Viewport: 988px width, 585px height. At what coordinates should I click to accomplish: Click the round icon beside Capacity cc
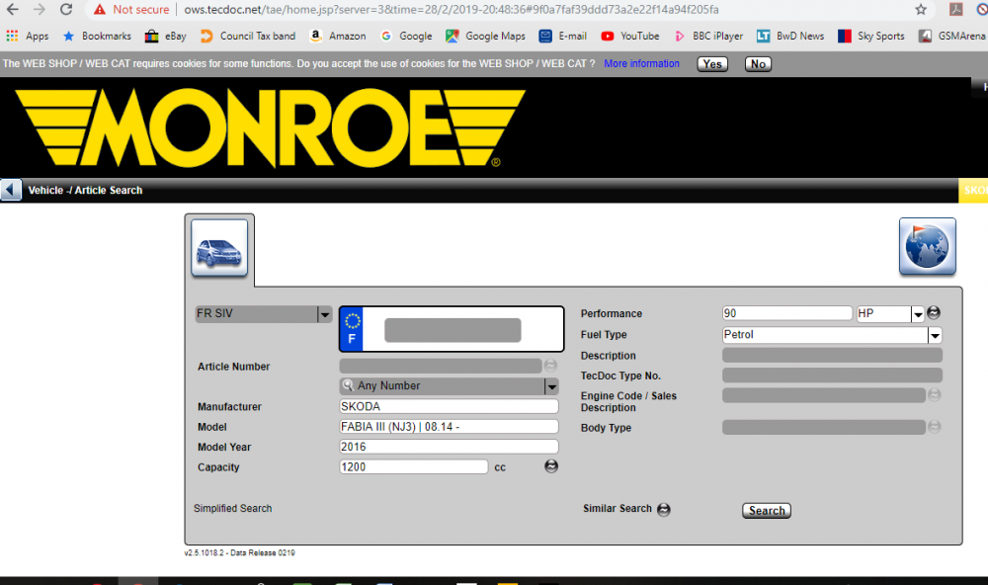pos(550,465)
